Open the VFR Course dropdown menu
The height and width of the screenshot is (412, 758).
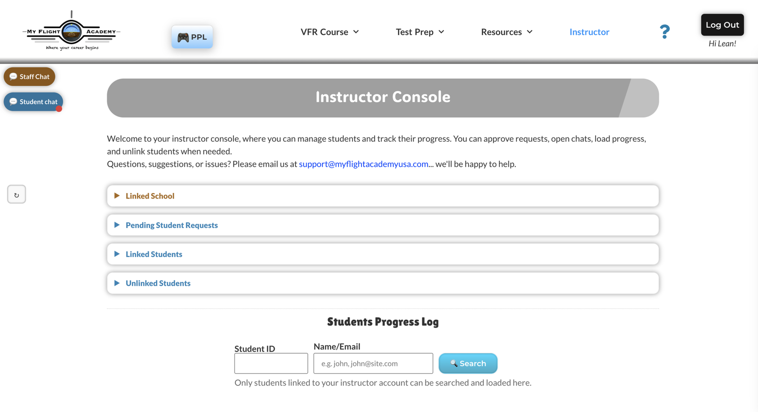click(330, 32)
